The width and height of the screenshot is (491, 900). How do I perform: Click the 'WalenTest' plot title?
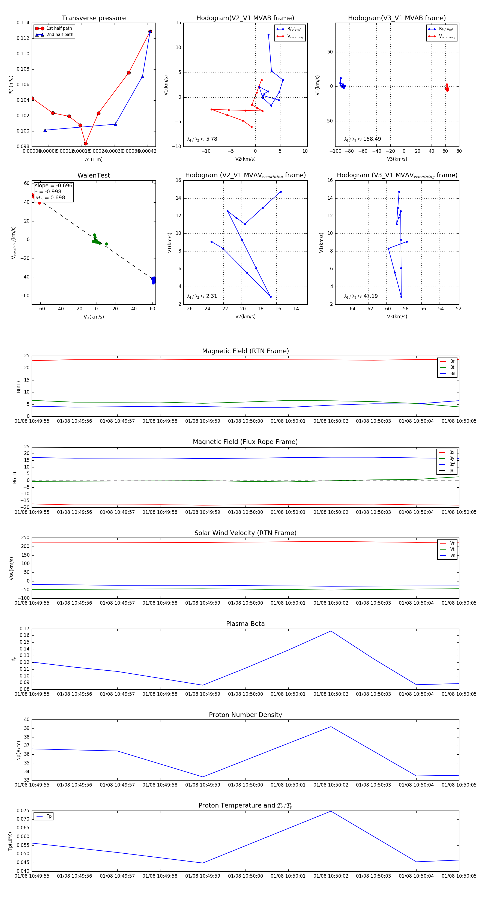pos(94,175)
